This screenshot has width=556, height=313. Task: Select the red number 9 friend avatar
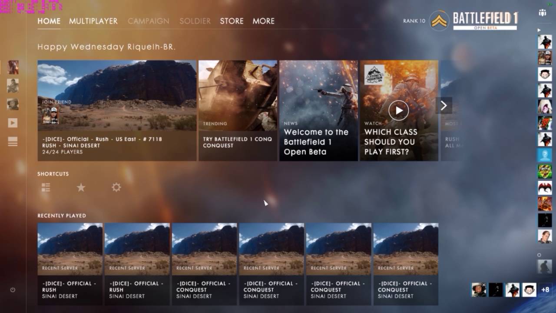click(545, 123)
